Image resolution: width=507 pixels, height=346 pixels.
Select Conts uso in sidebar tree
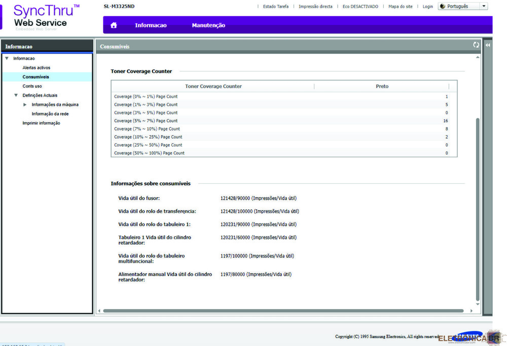click(32, 86)
